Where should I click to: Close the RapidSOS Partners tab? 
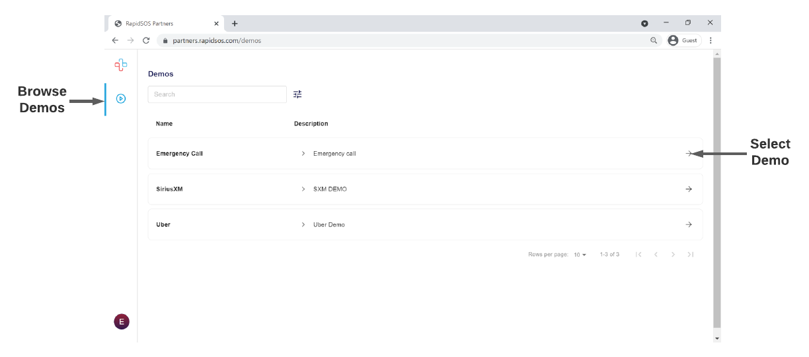(216, 24)
